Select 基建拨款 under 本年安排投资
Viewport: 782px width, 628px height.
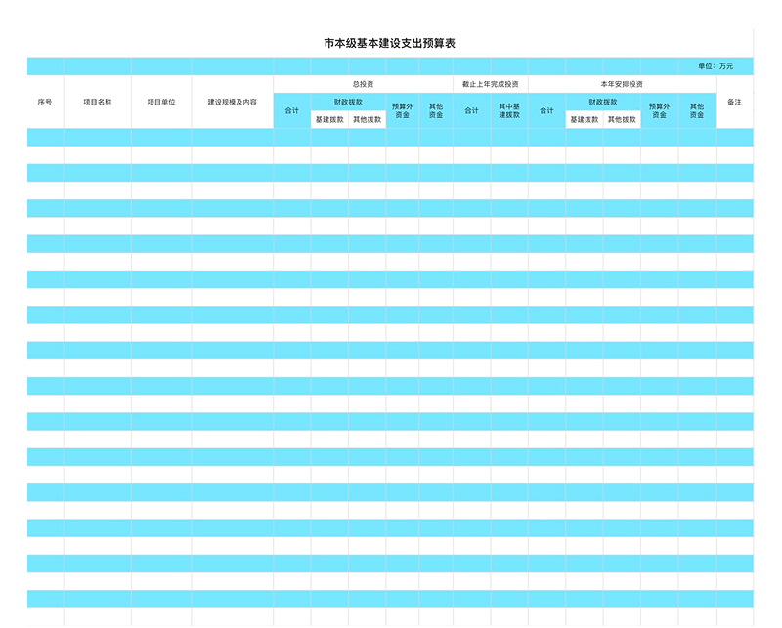[585, 119]
